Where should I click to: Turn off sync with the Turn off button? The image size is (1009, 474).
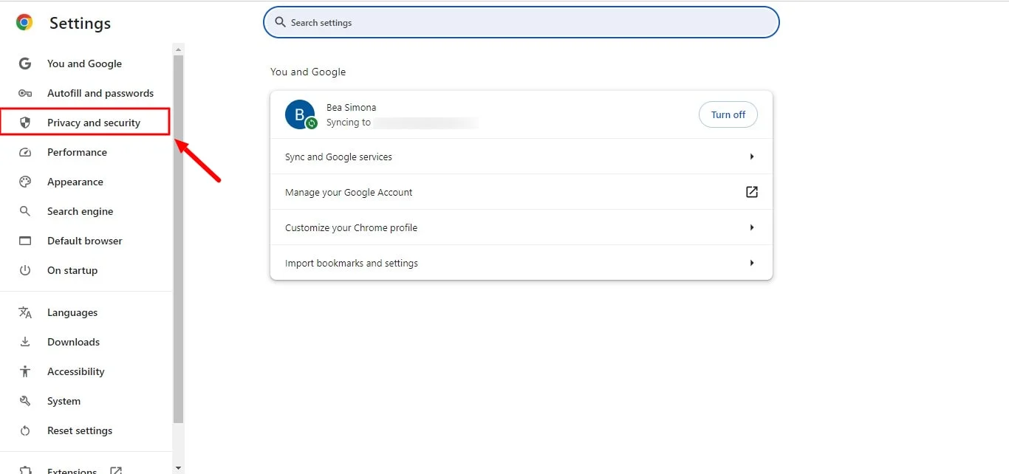[728, 114]
